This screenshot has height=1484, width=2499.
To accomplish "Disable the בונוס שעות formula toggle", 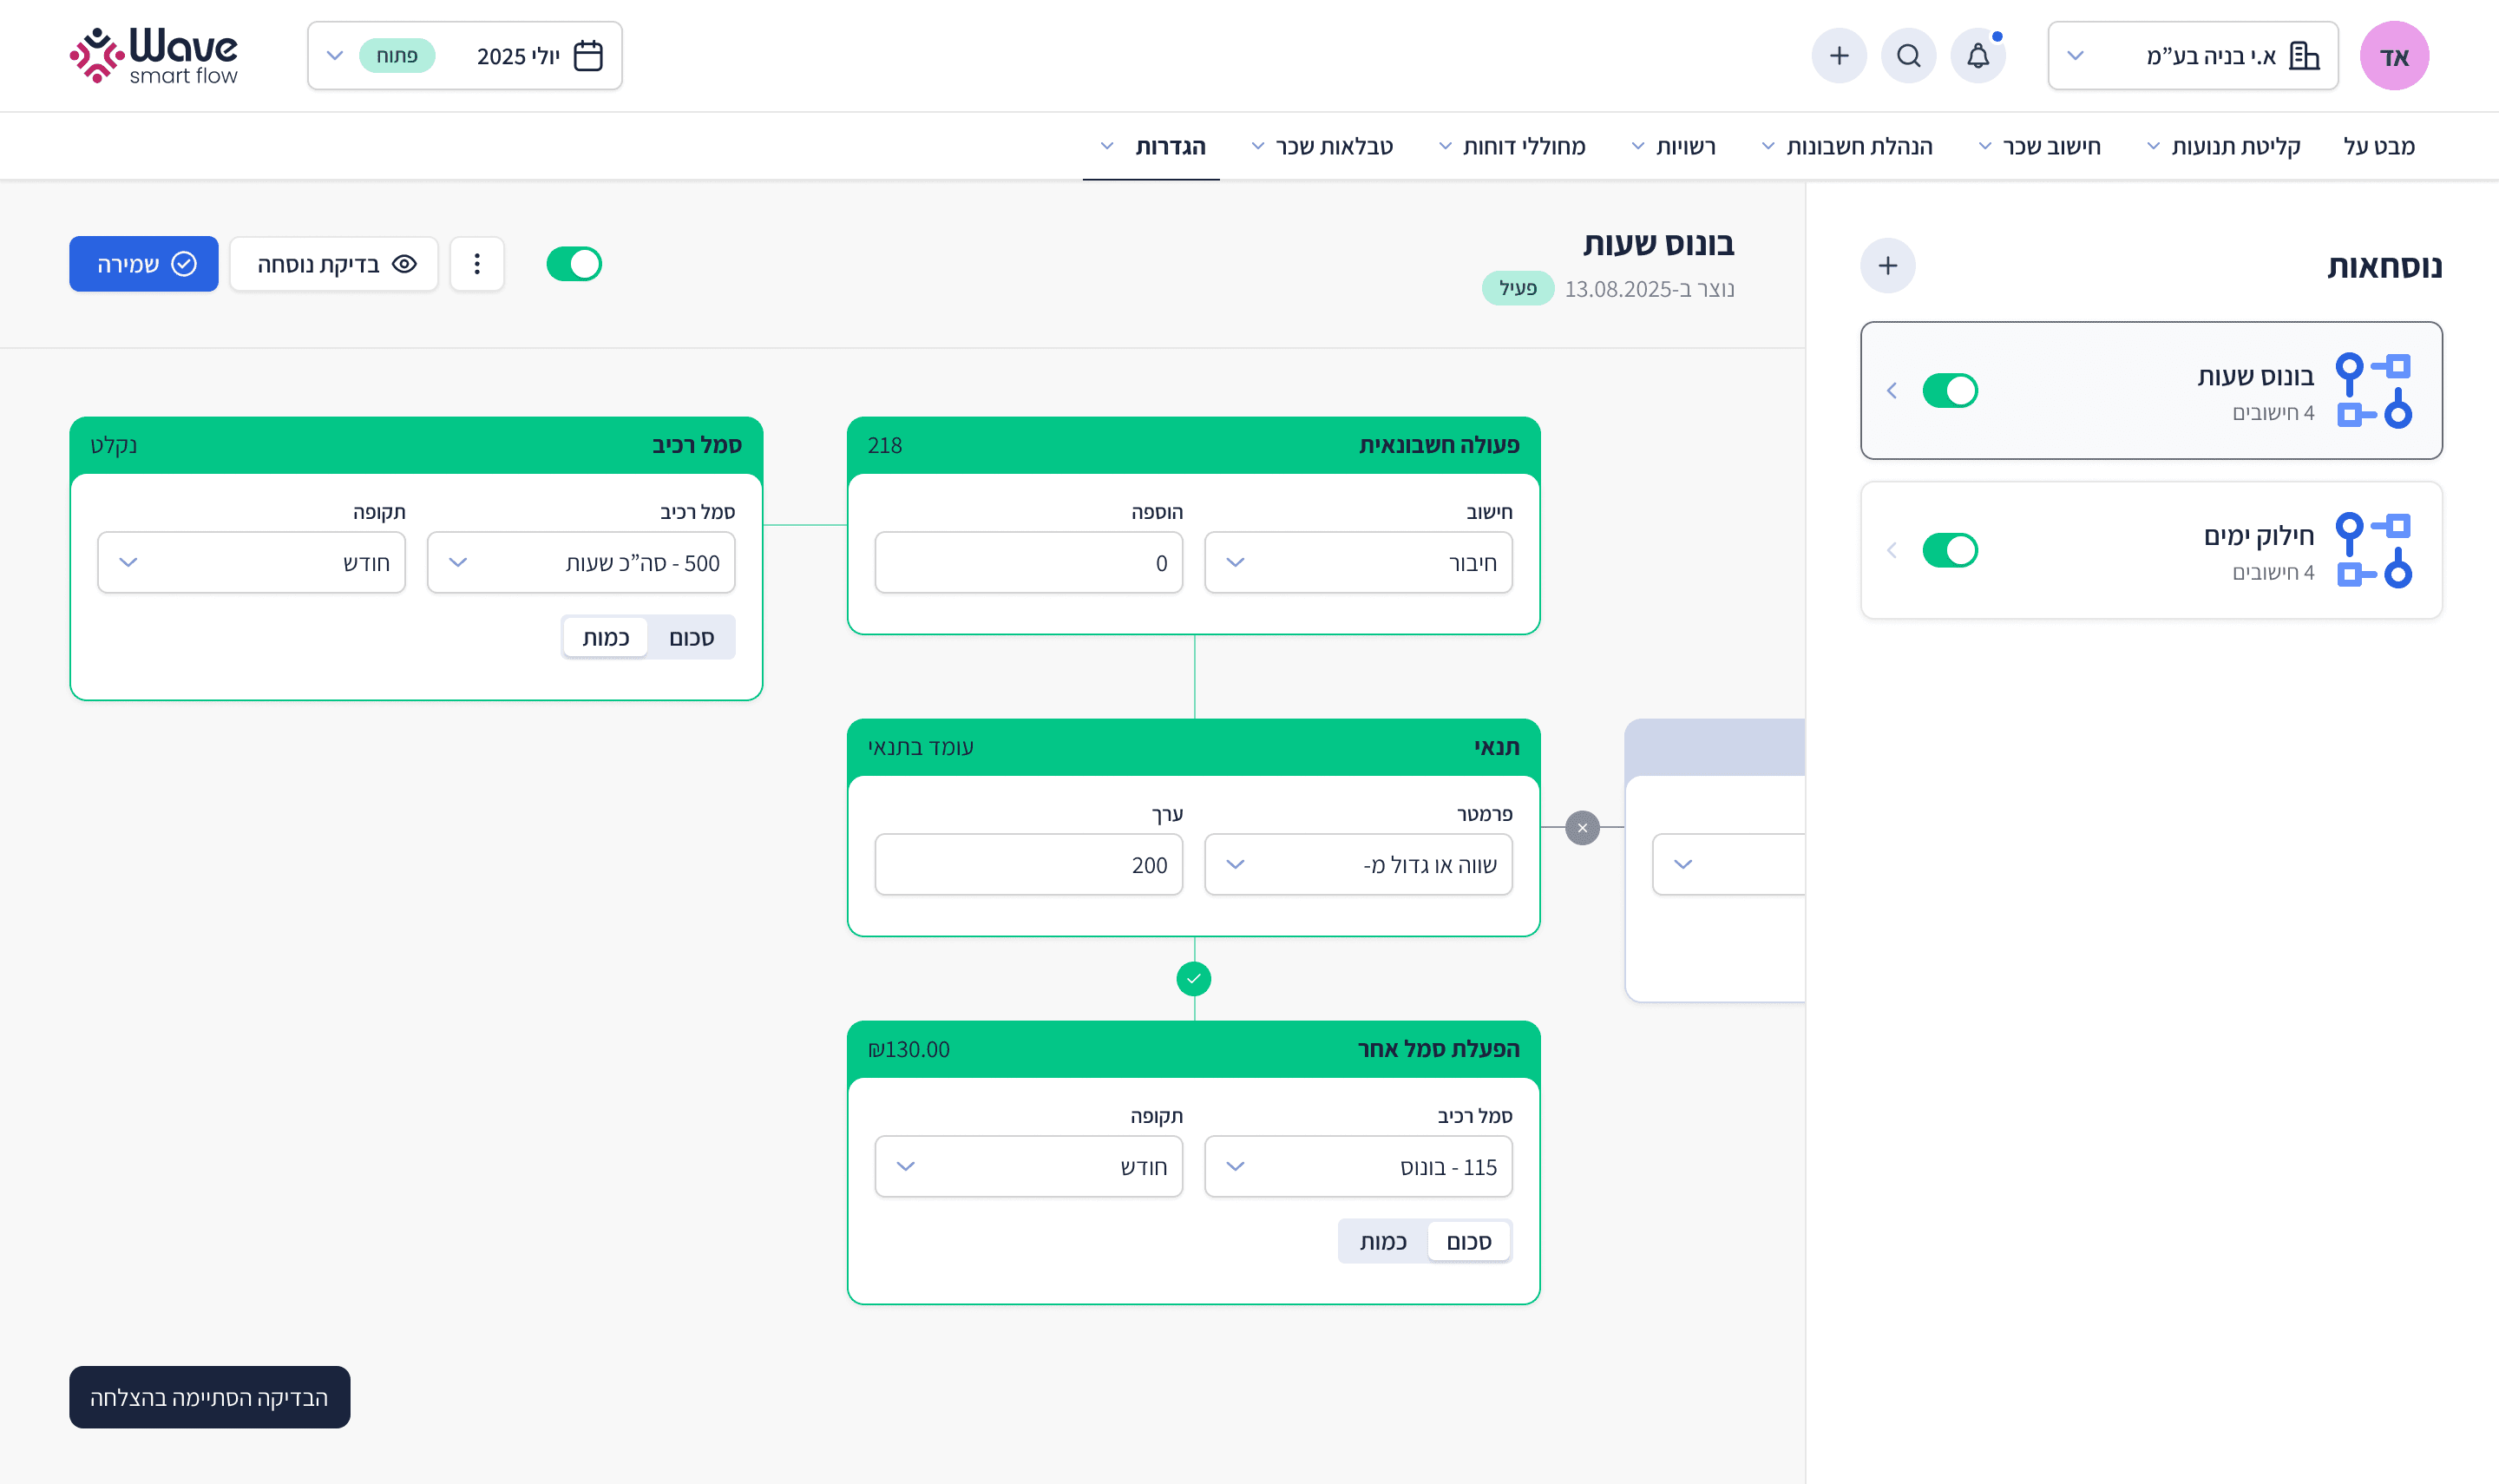I will click(1949, 391).
